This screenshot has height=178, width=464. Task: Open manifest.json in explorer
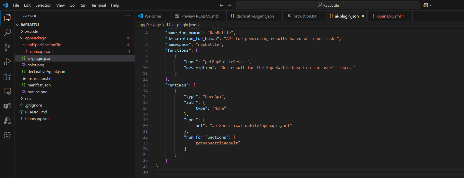click(75, 85)
